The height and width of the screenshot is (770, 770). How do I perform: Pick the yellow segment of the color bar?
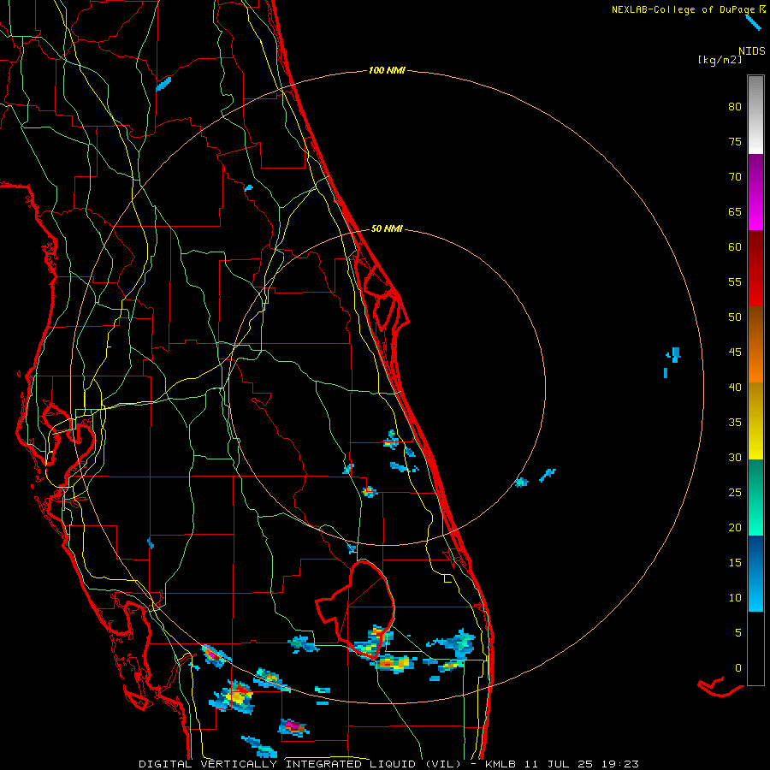point(755,421)
